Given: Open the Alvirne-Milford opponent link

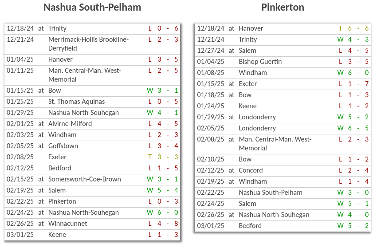Looking at the screenshot, I should pyautogui.click(x=70, y=124).
